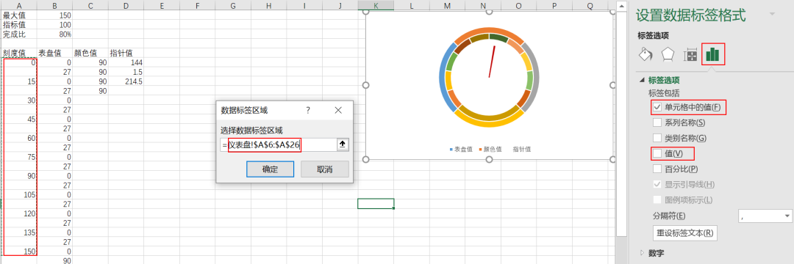This screenshot has width=794, height=264.
Task: Select column E header
Action: coord(162,5)
